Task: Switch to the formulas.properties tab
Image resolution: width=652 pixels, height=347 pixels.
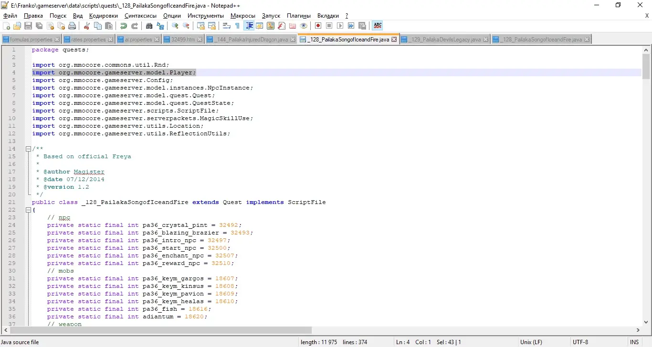Action: tap(31, 40)
